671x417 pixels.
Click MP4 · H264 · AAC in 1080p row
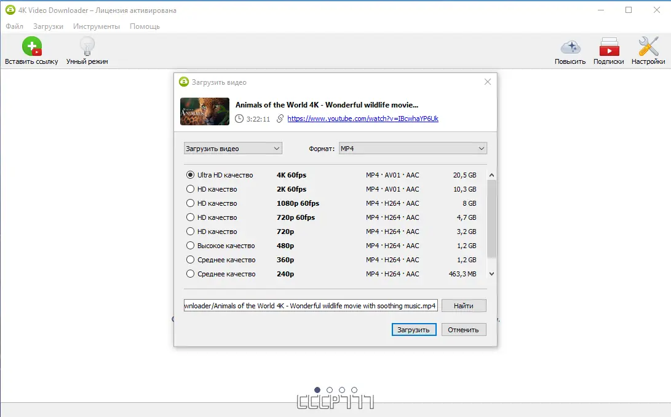392,203
